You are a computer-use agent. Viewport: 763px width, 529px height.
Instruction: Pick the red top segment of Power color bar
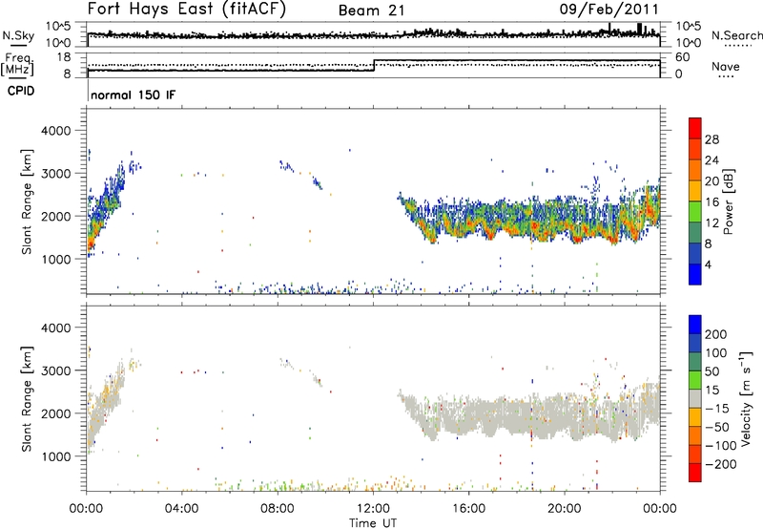tap(695, 128)
